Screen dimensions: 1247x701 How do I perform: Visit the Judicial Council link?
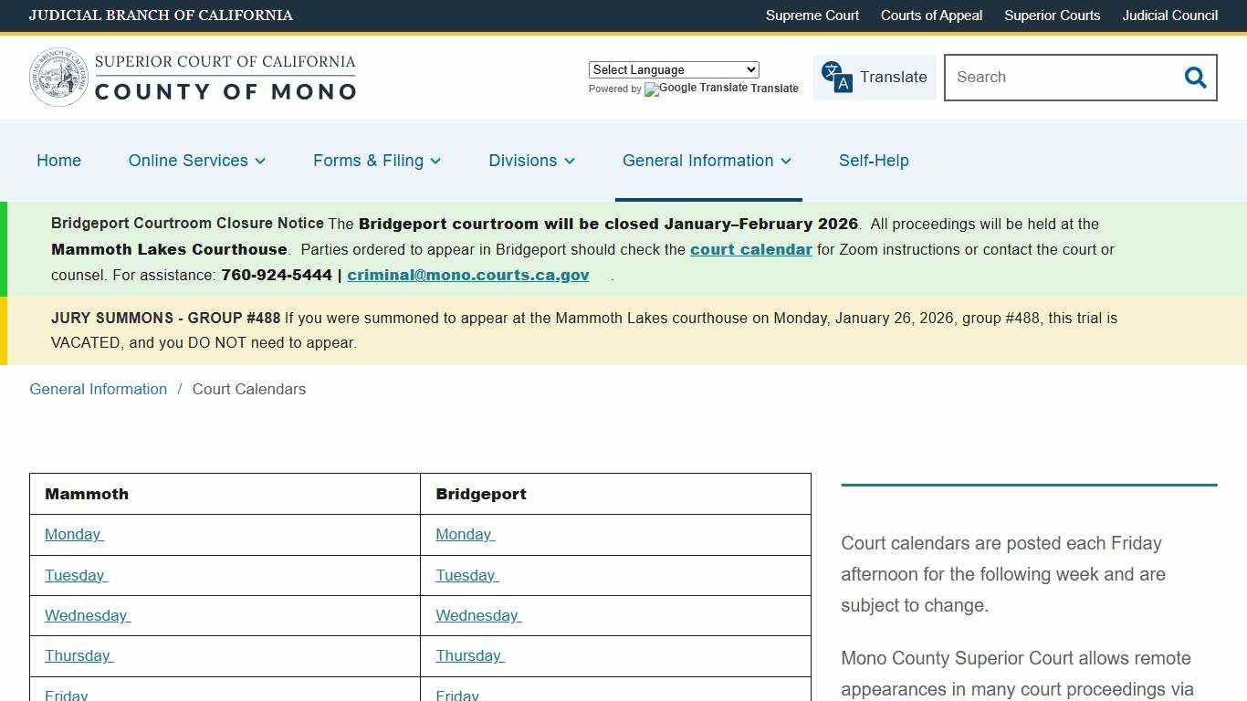[x=1169, y=16]
